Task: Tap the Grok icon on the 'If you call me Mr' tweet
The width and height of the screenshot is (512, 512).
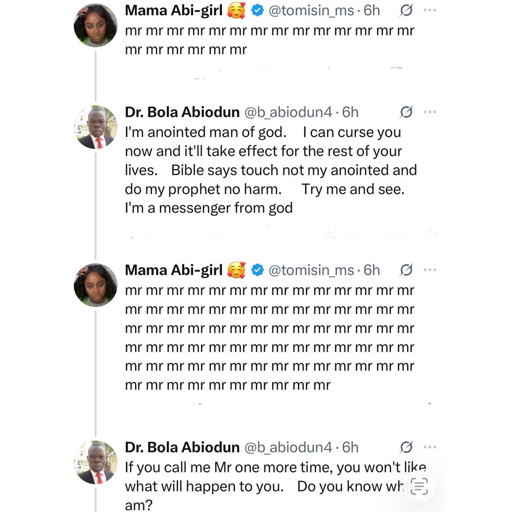Action: (x=406, y=447)
